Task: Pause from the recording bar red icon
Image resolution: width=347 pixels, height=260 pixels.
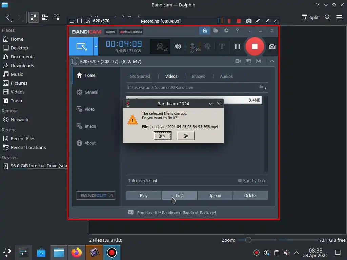Action: 229,21
